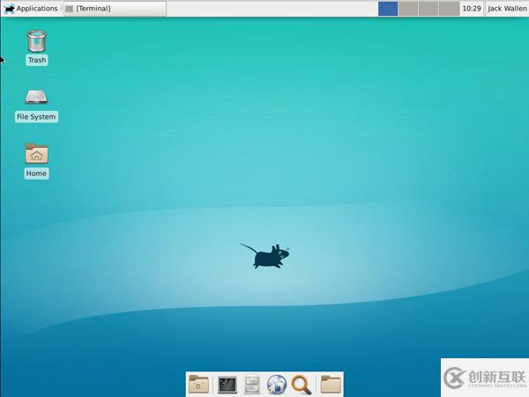Click the Trash label text
529x397 pixels.
coord(37,60)
